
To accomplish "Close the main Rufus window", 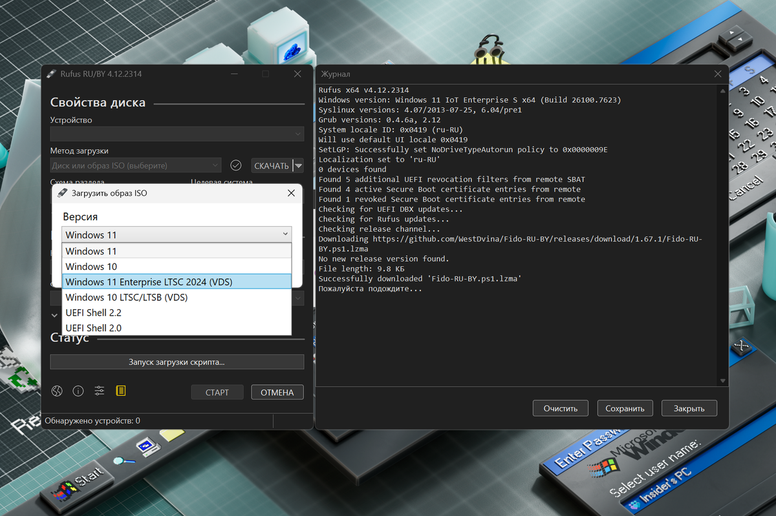I will click(297, 74).
